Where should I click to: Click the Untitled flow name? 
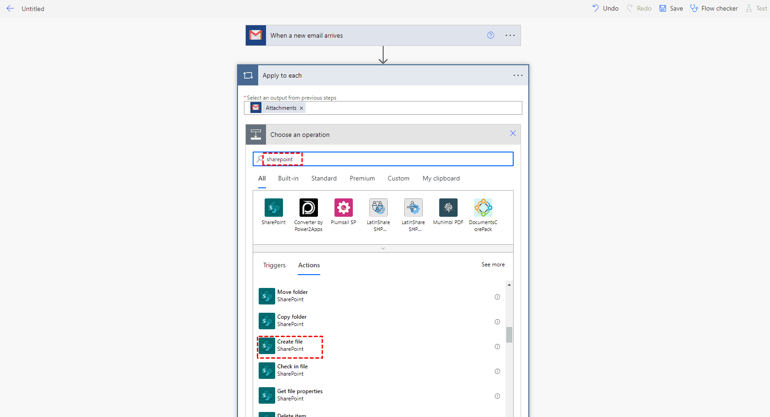point(33,9)
